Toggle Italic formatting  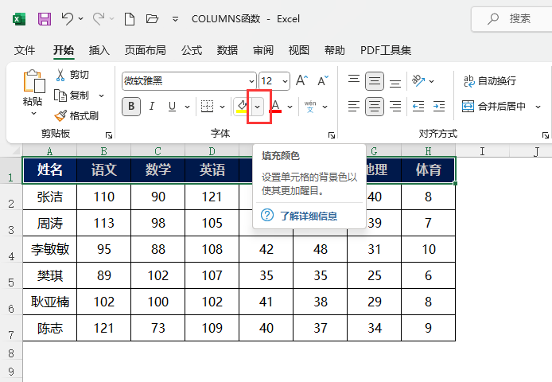[152, 106]
